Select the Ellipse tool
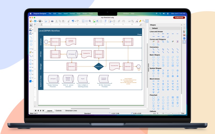 pos(31,44)
